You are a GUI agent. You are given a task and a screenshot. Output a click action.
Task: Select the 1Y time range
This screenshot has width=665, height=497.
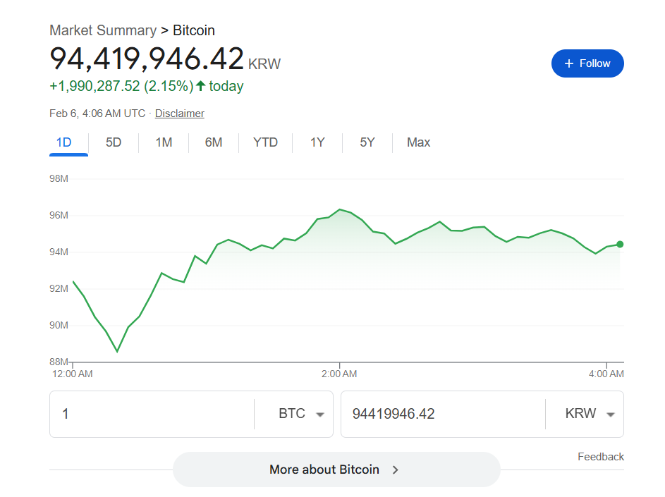click(x=317, y=142)
